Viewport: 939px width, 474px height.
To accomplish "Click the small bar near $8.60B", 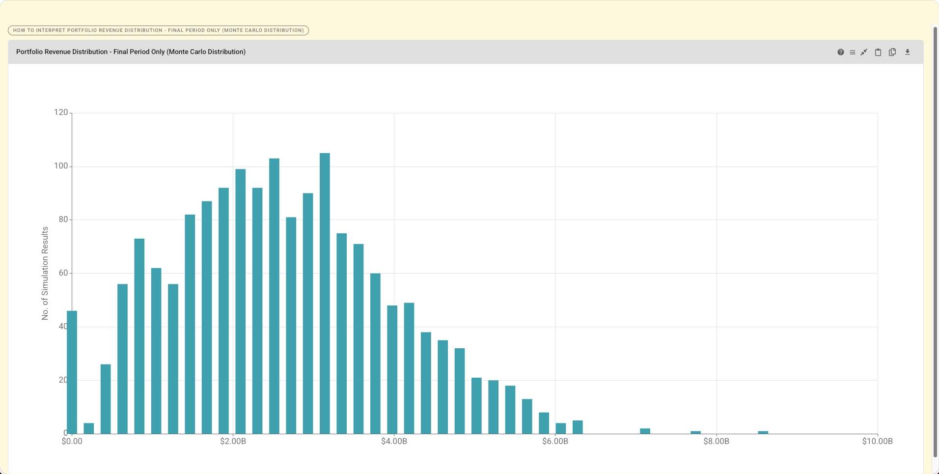I will tap(763, 432).
